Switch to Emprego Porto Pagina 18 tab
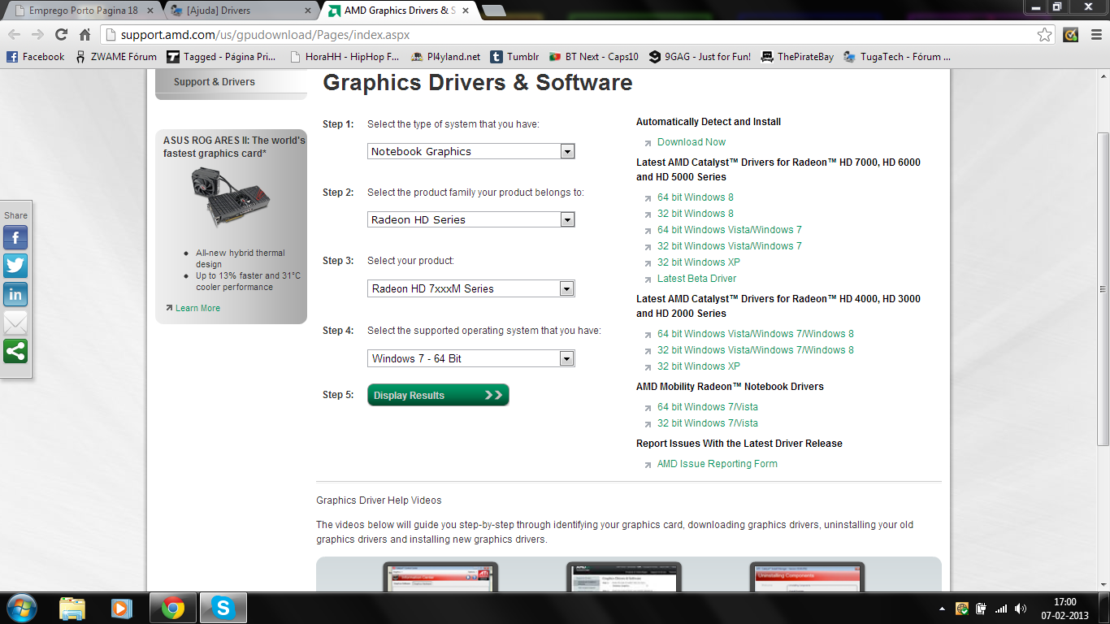This screenshot has height=624, width=1110. point(81,11)
